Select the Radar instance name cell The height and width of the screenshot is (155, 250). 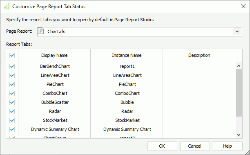coord(127,111)
